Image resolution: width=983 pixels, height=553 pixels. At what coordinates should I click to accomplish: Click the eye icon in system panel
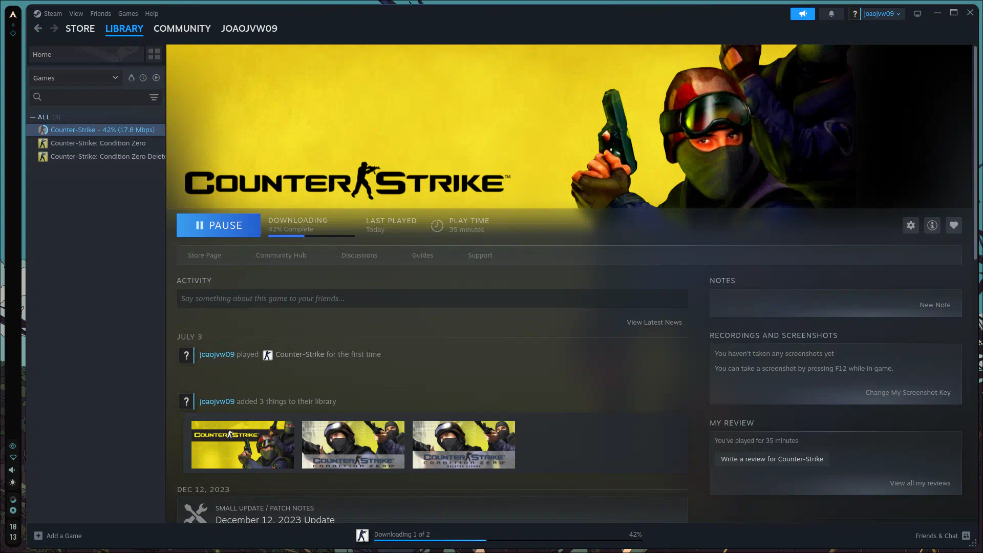pos(13,446)
